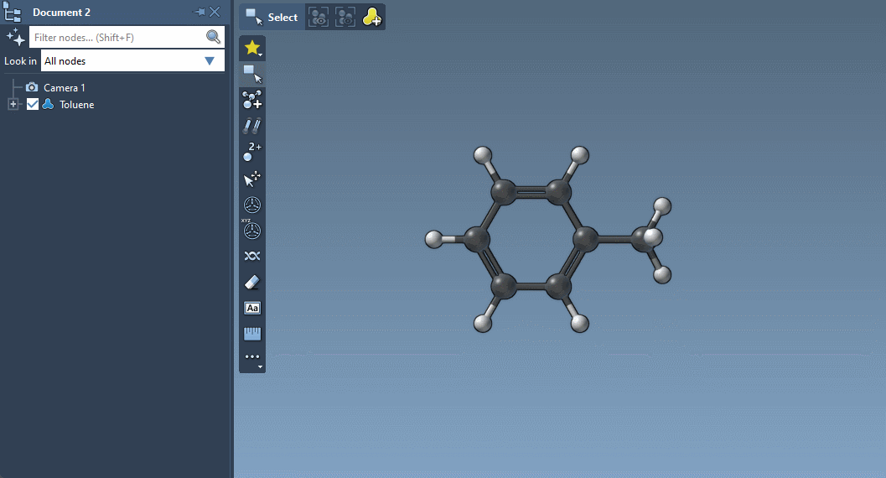Activate the 2+ charge editor icon
The height and width of the screenshot is (478, 886).
252,152
